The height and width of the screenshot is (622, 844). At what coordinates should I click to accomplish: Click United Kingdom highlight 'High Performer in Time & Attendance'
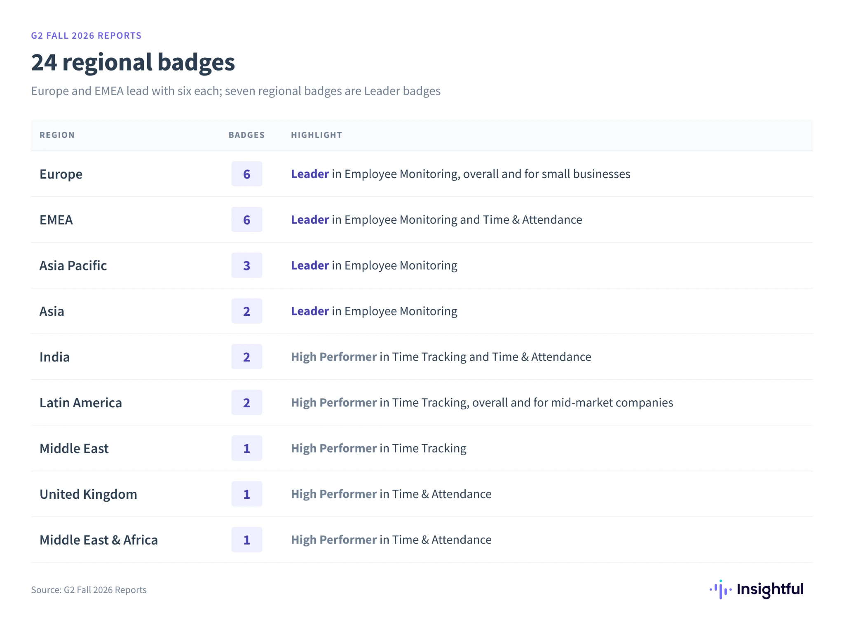coord(391,494)
